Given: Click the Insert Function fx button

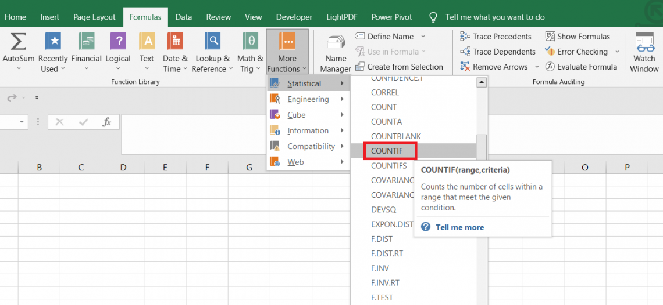Looking at the screenshot, I should (107, 122).
